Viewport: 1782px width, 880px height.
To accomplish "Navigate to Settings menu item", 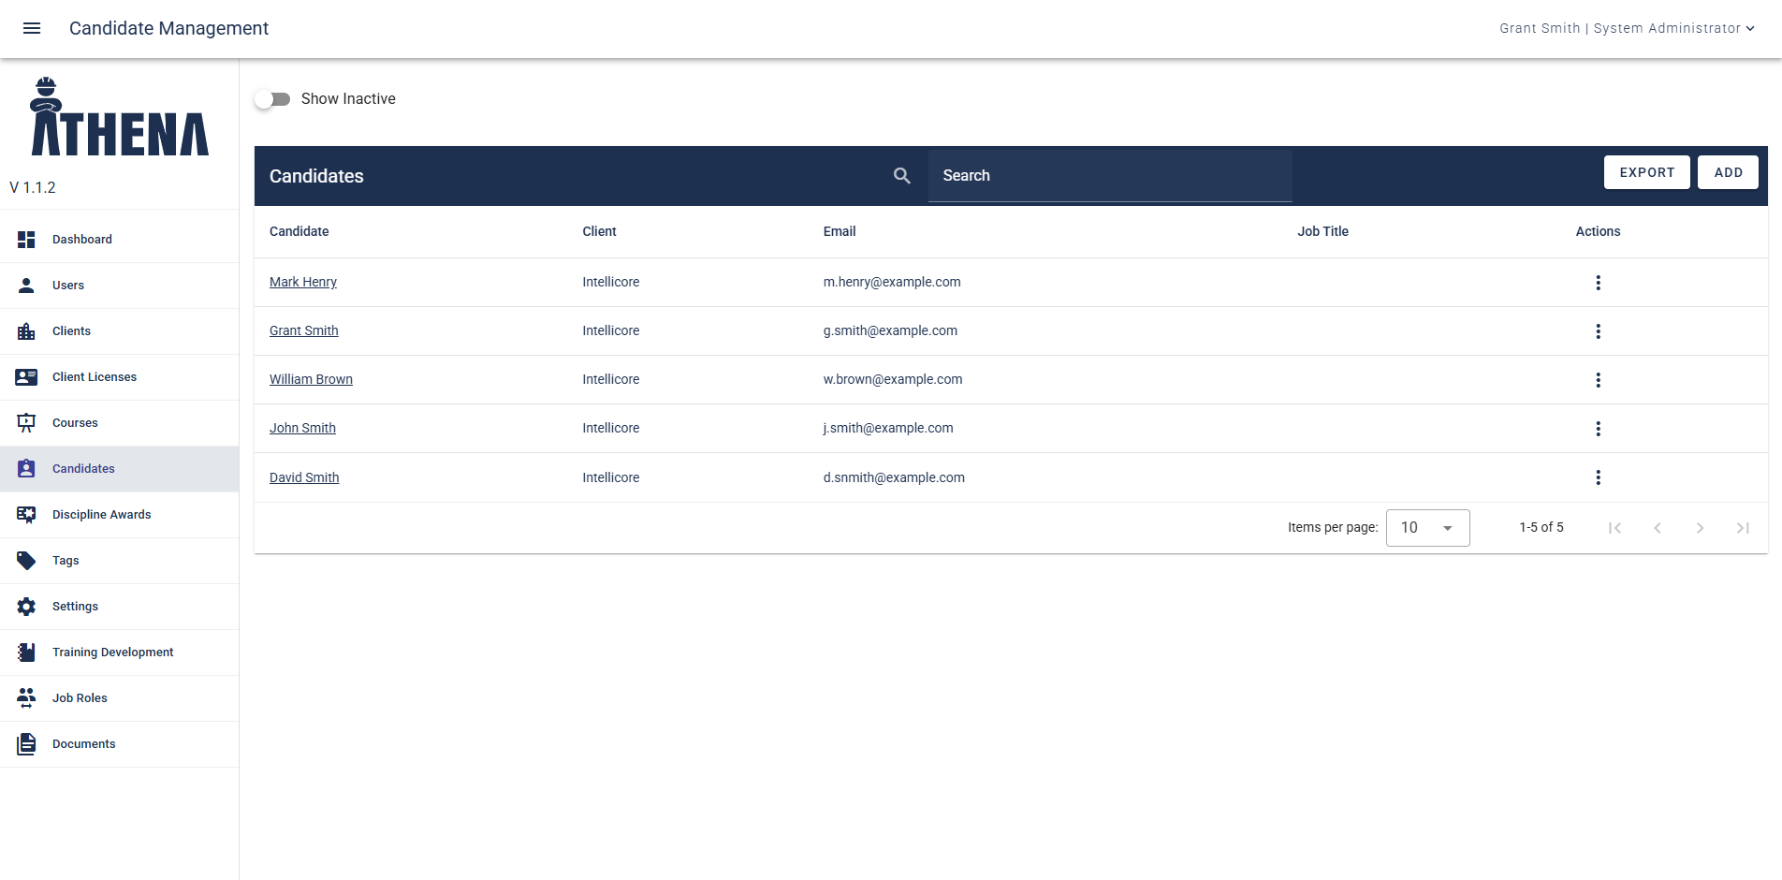I will point(119,607).
